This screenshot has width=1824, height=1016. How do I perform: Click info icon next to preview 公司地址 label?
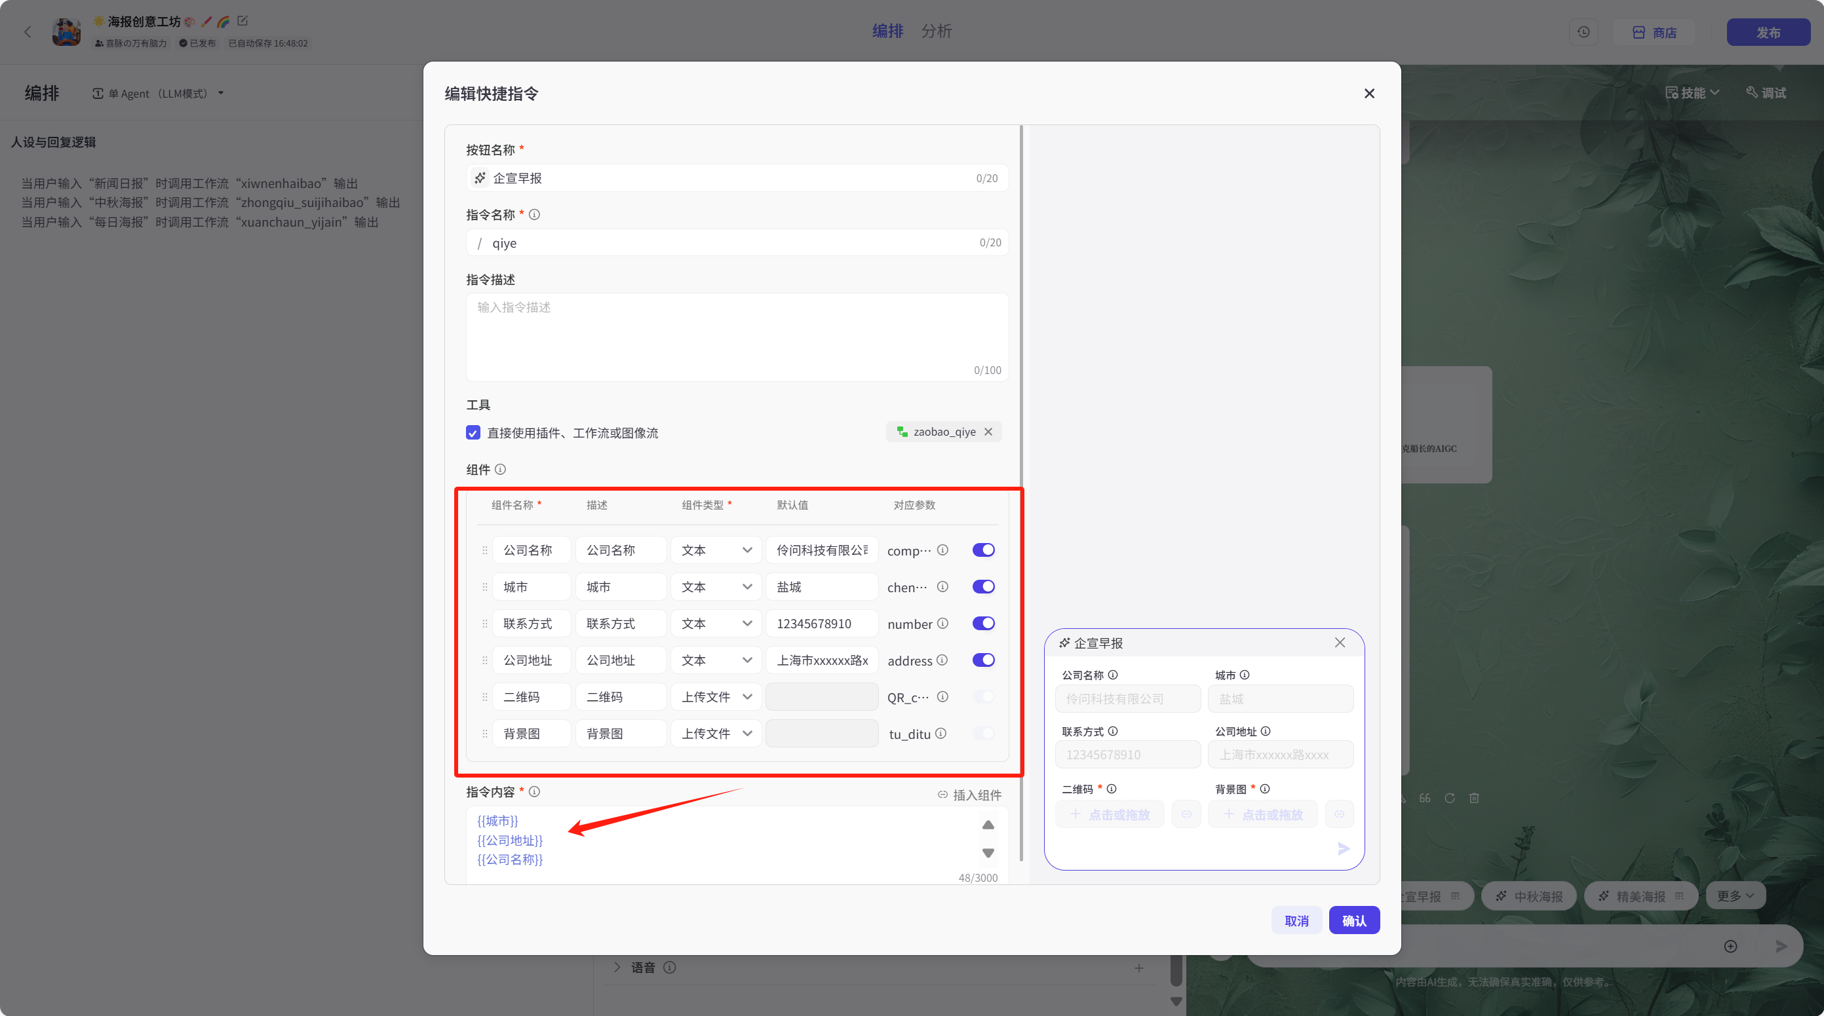pyautogui.click(x=1266, y=732)
